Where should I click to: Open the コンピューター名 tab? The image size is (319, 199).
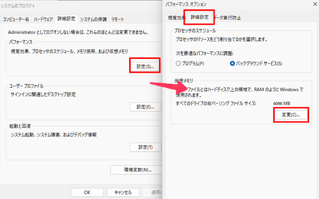click(16, 19)
